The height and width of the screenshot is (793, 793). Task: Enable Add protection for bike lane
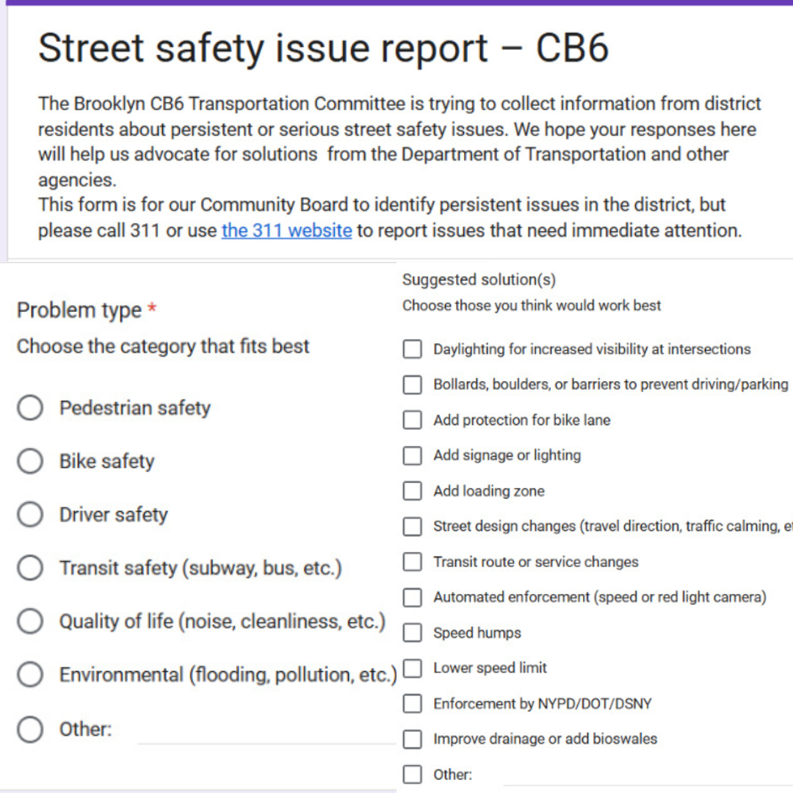point(413,420)
